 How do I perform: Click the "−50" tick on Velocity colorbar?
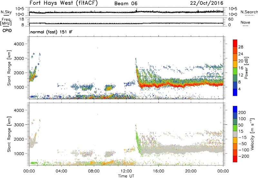pos(243,144)
